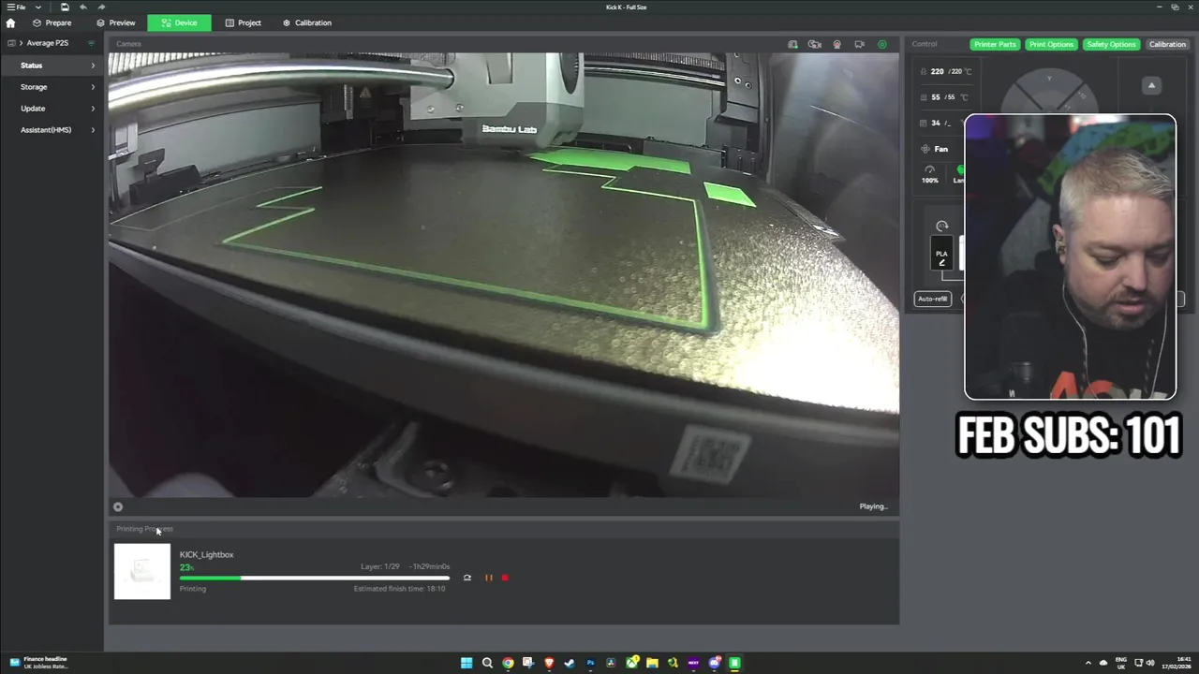Select the PLA filament slot

coord(941,256)
